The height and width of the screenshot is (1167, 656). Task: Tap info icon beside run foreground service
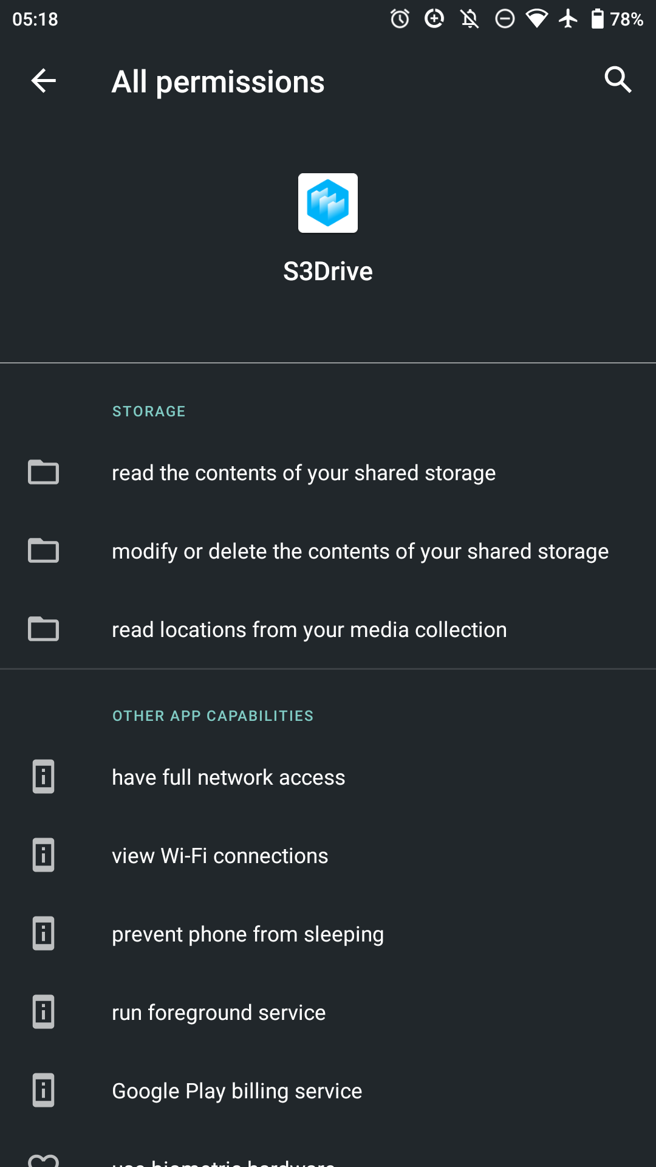point(43,1012)
